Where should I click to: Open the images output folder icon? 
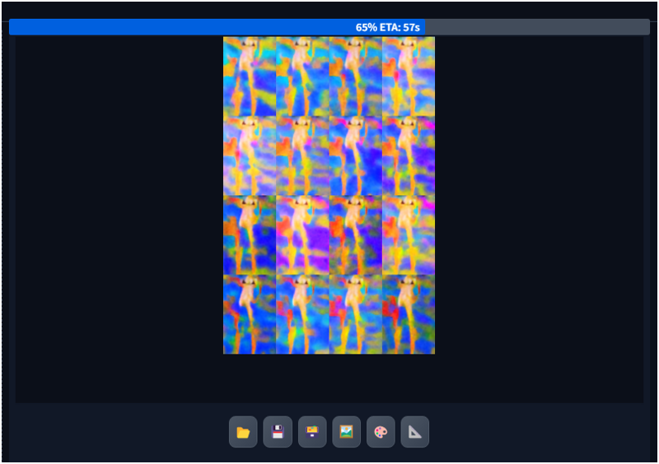243,432
